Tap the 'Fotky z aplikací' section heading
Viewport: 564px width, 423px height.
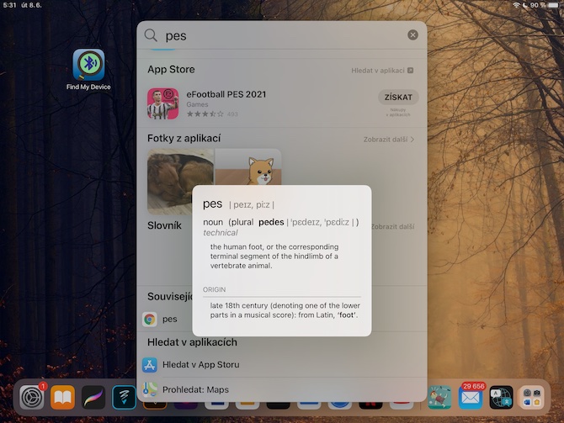tap(184, 139)
